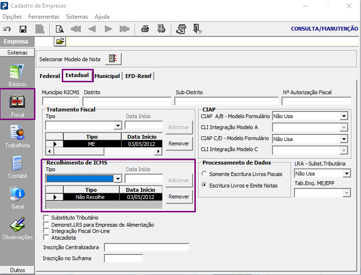Open the Básicos section in sidebar
361x275 pixels.
pyautogui.click(x=17, y=75)
